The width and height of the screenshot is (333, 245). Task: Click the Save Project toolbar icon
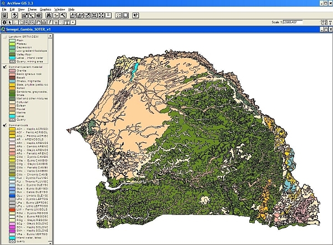4,16
